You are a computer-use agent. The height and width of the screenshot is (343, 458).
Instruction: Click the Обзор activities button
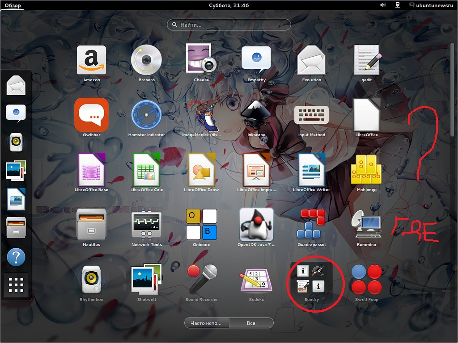point(13,5)
